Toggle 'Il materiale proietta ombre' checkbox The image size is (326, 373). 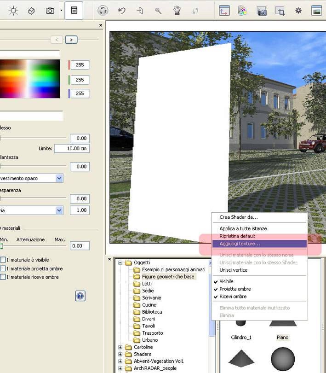pyautogui.click(x=3, y=268)
